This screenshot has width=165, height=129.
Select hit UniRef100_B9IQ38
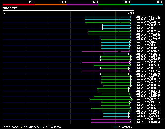[x=148, y=20]
